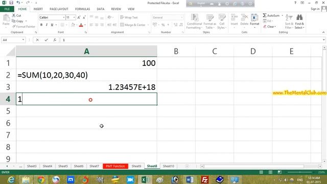Open the Font dialog launcher
The height and width of the screenshot is (184, 327).
86,32
